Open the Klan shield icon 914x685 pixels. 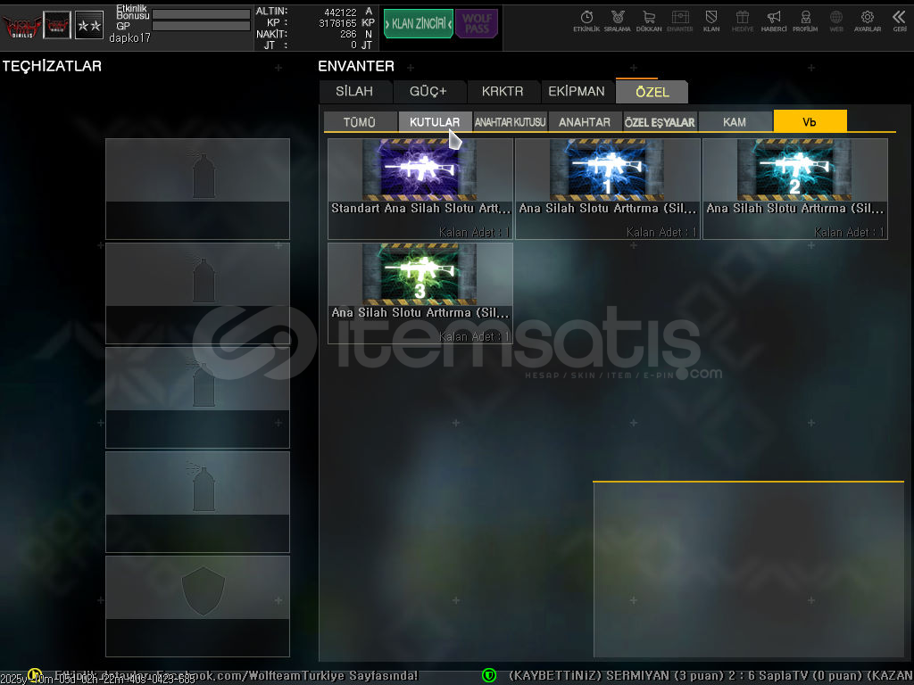pos(711,21)
